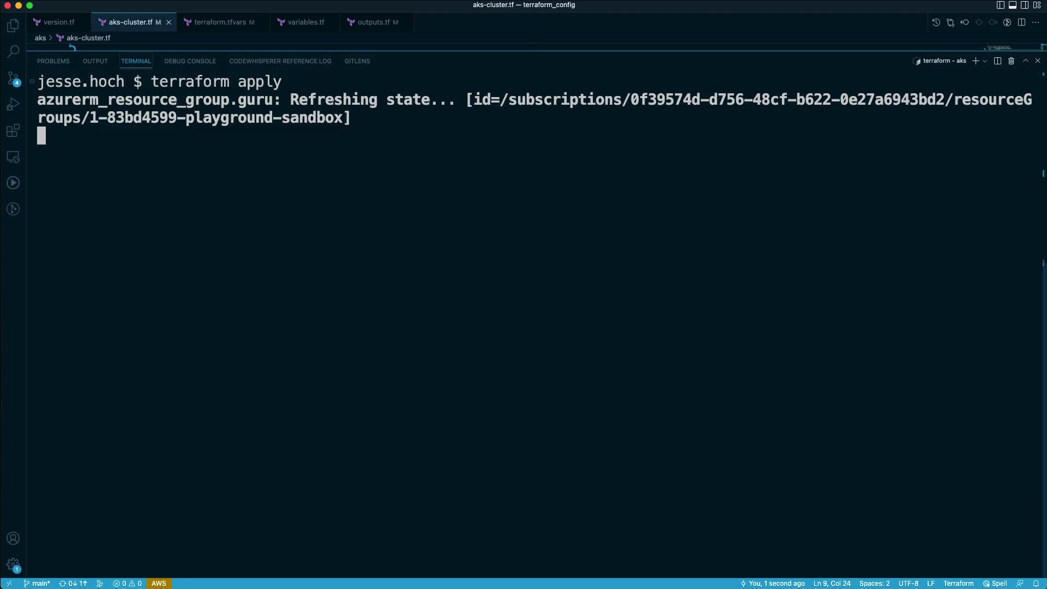
Task: Maximize panel size with the up chevron
Action: click(1025, 61)
